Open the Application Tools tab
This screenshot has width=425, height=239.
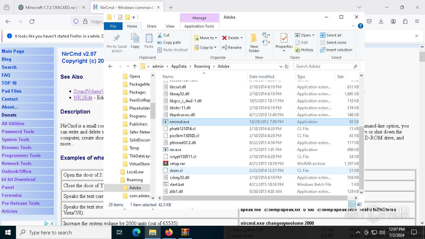(x=199, y=26)
